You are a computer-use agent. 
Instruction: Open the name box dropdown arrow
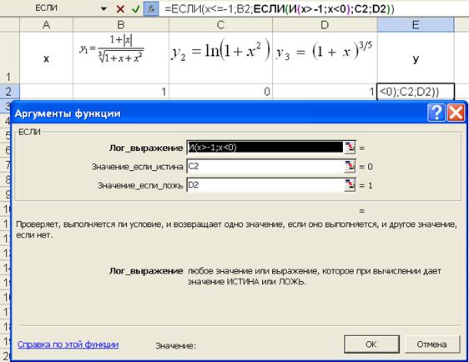pyautogui.click(x=103, y=9)
